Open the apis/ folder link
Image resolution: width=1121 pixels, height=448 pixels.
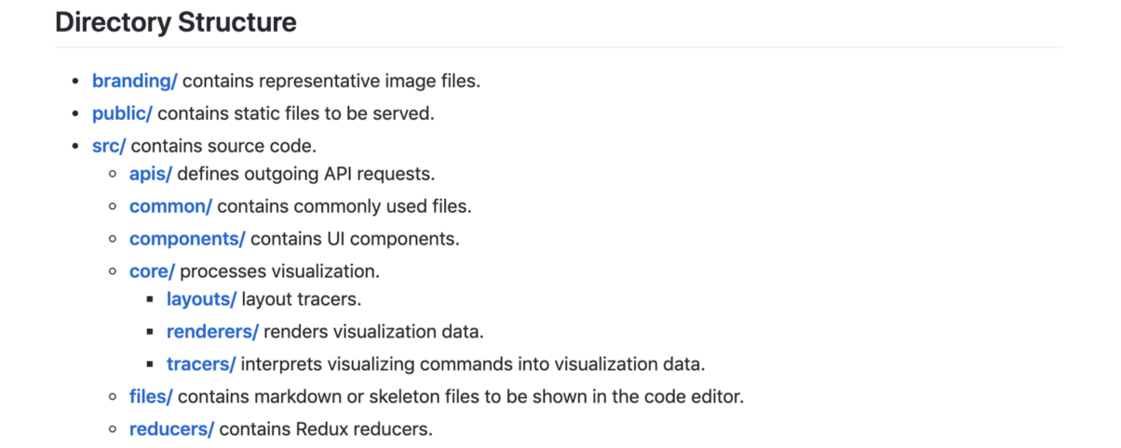coord(151,174)
